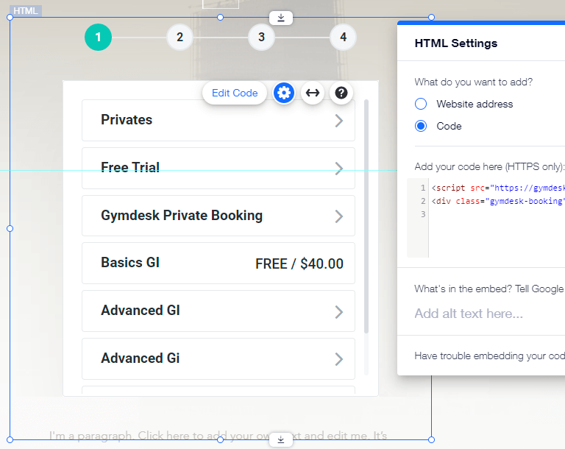Open the HTML settings gear icon

[284, 93]
